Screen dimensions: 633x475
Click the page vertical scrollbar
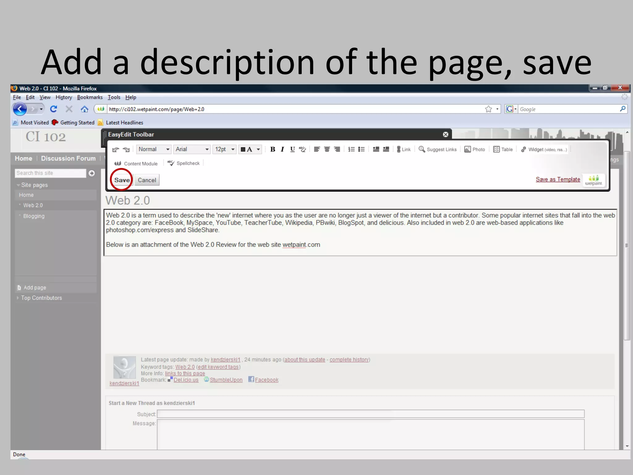tap(627, 246)
